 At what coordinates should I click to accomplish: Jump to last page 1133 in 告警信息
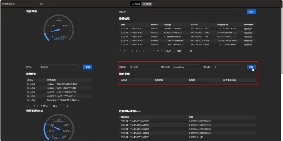[156, 51]
